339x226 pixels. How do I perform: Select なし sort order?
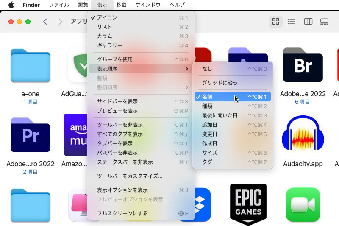click(233, 69)
